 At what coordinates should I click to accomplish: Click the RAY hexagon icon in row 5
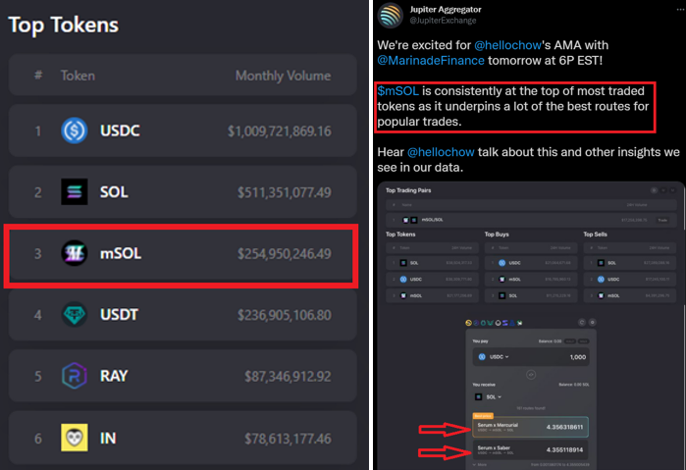click(x=75, y=376)
